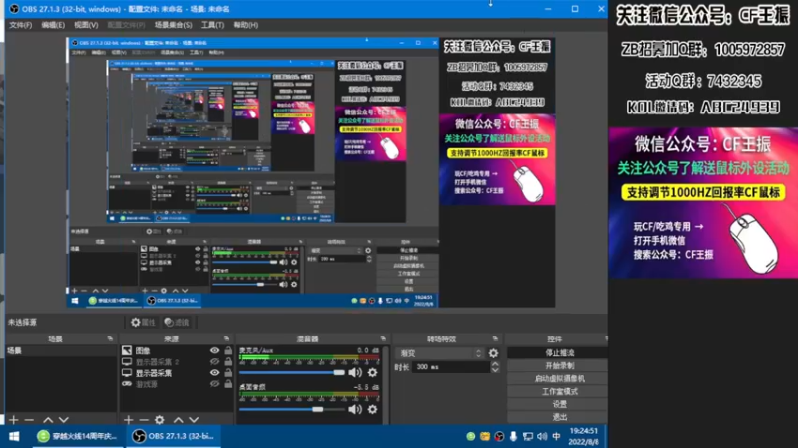The width and height of the screenshot is (798, 448).
Task: Hide the 显示器采集 source with its eye icon
Action: pyautogui.click(x=214, y=373)
